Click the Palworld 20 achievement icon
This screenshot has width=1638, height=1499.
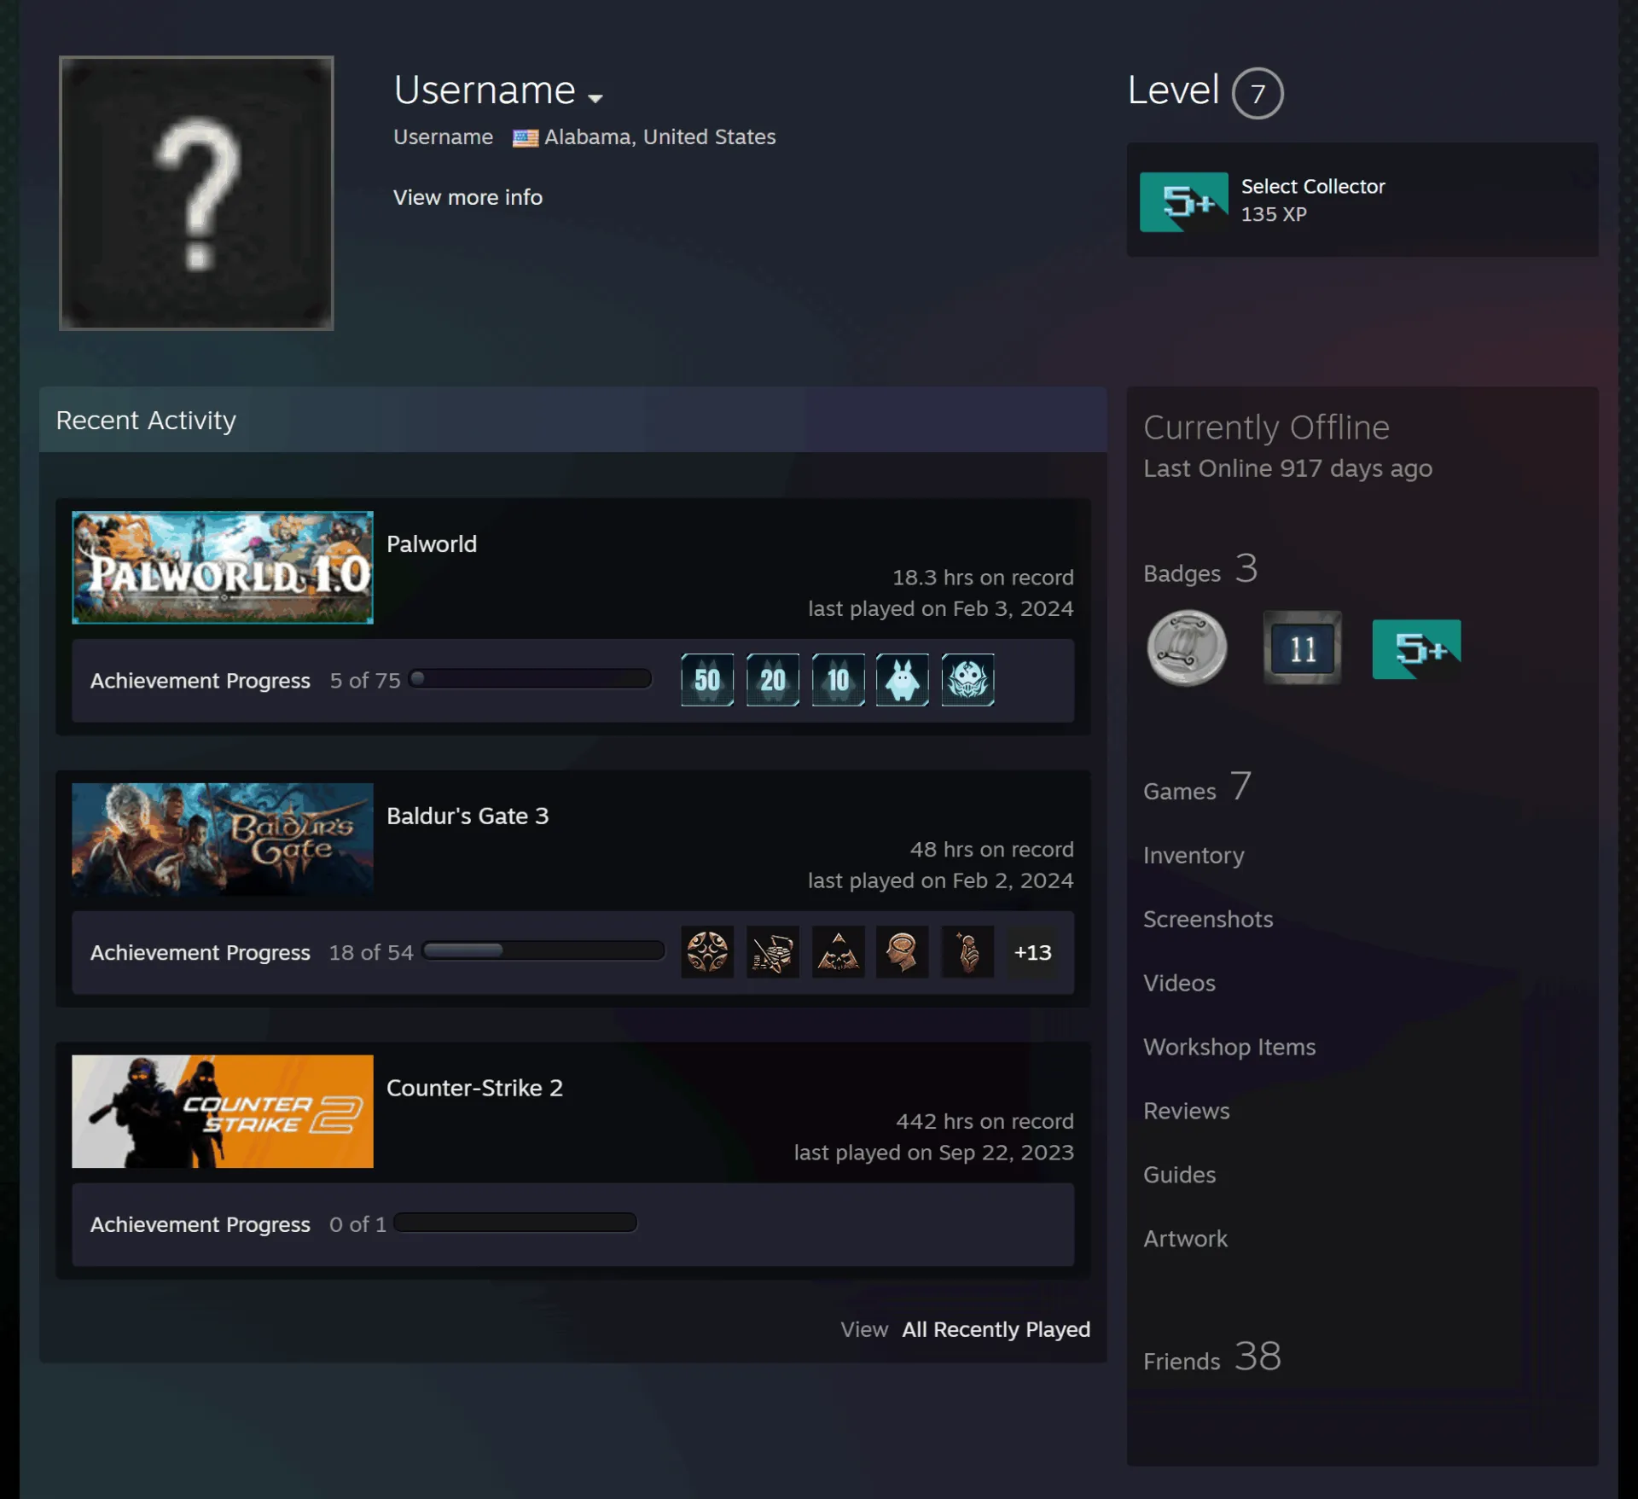pyautogui.click(x=773, y=680)
